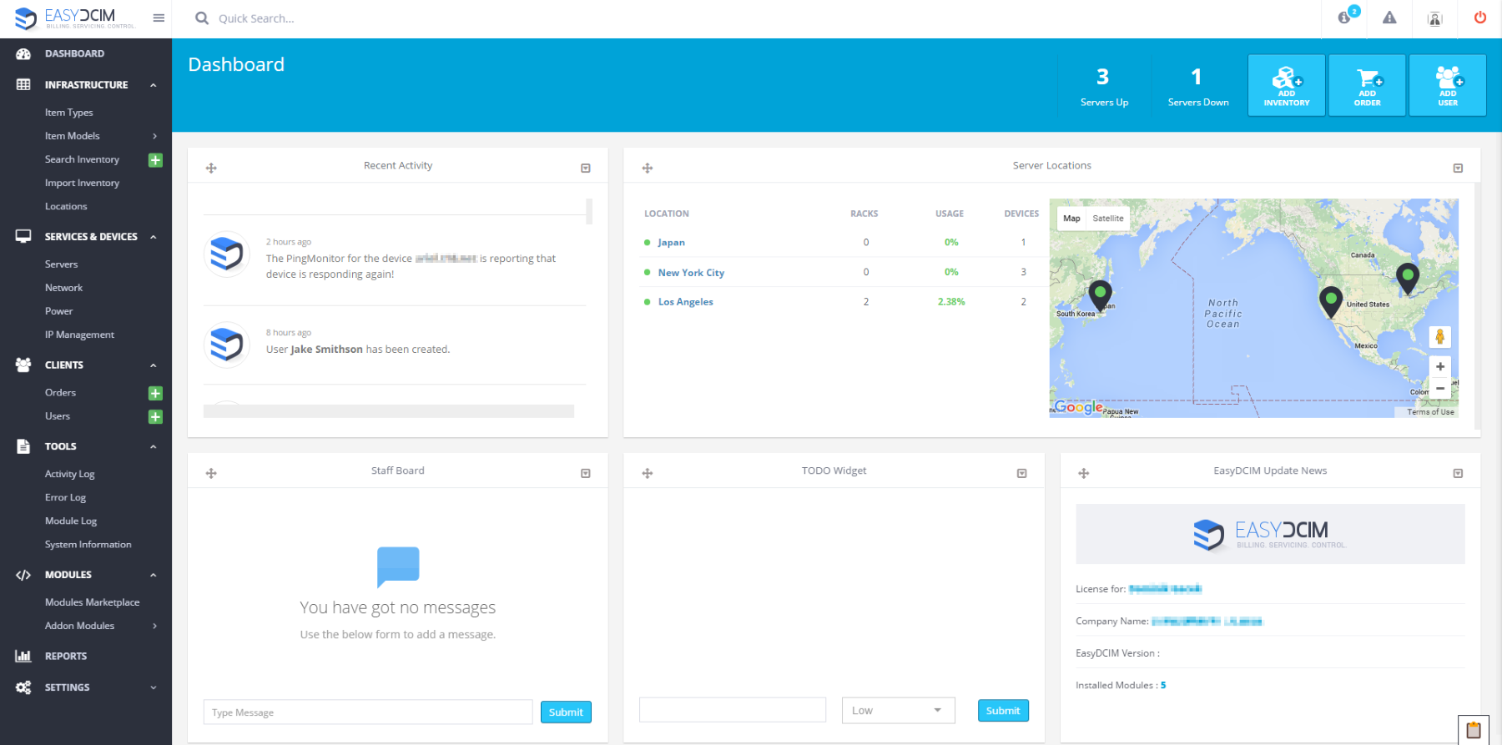Submit the Staff Board message

(566, 712)
